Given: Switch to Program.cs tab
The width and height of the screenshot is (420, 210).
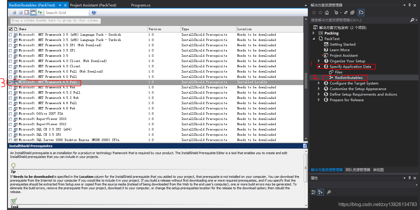Looking at the screenshot, I should (141, 5).
